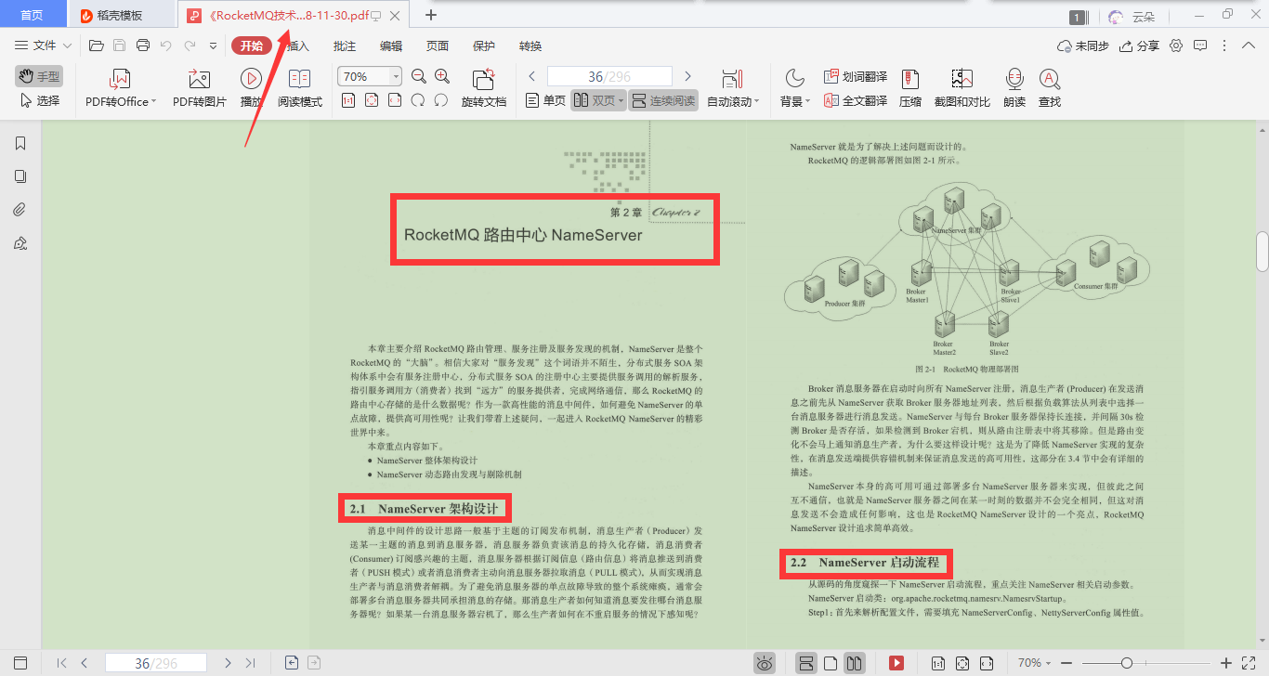The height and width of the screenshot is (676, 1269).
Task: Click the 压缩 compress icon
Action: pyautogui.click(x=910, y=89)
